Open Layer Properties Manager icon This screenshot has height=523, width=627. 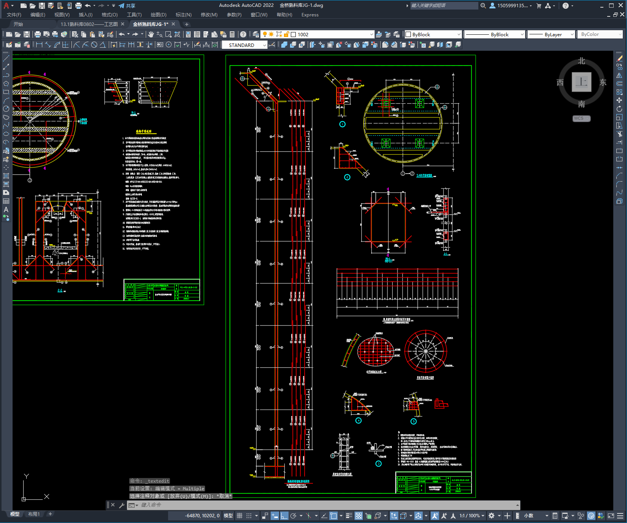pyautogui.click(x=256, y=34)
